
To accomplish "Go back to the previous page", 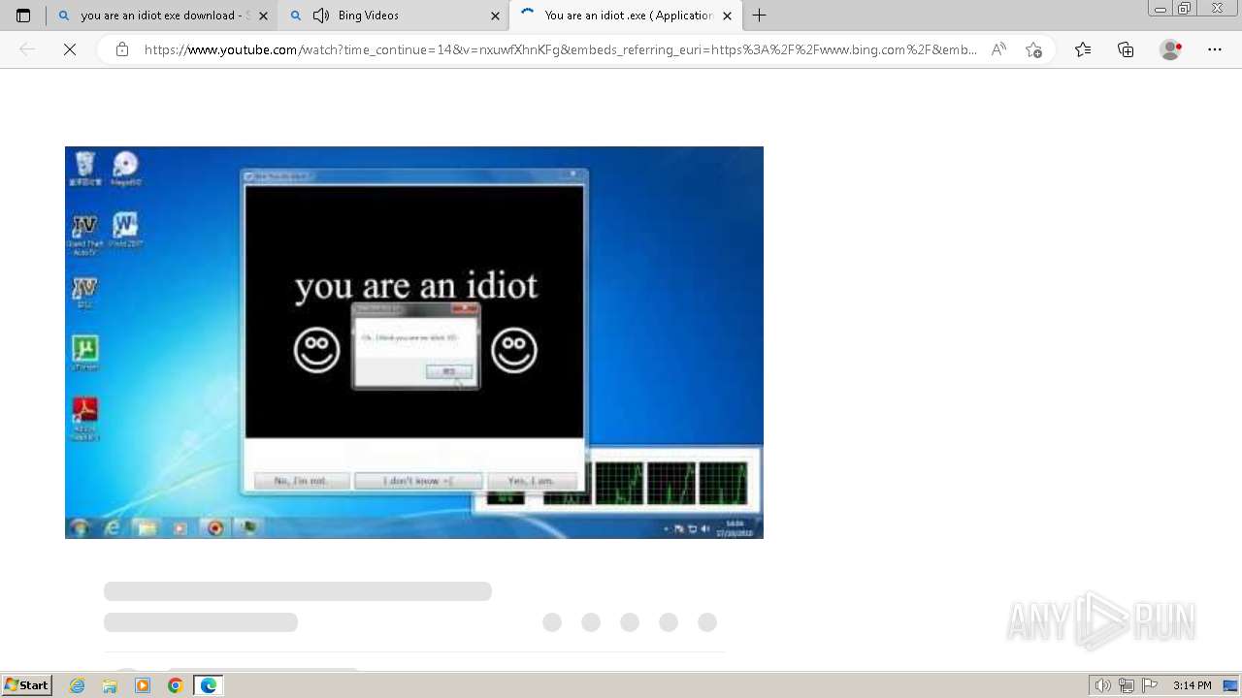I will [27, 49].
